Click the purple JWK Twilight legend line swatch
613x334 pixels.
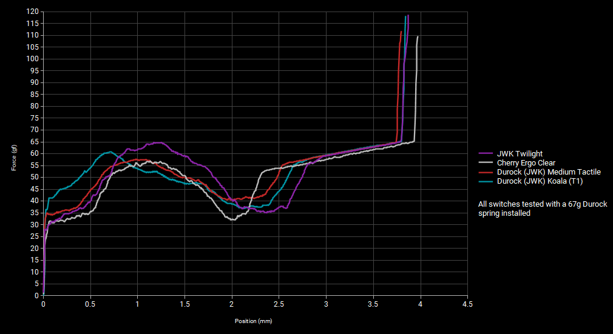pos(486,154)
